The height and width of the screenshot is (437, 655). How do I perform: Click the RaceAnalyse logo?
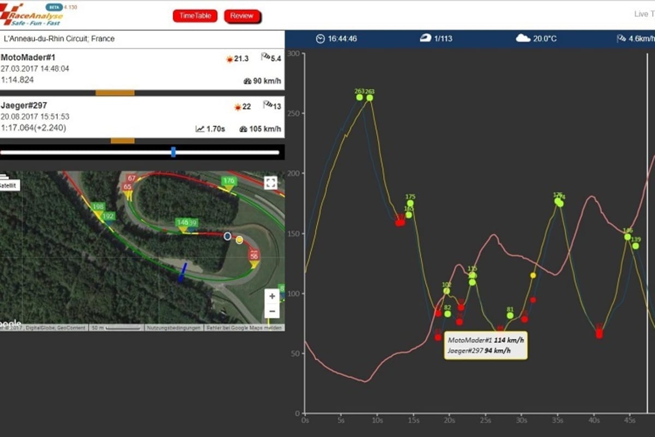pos(33,15)
